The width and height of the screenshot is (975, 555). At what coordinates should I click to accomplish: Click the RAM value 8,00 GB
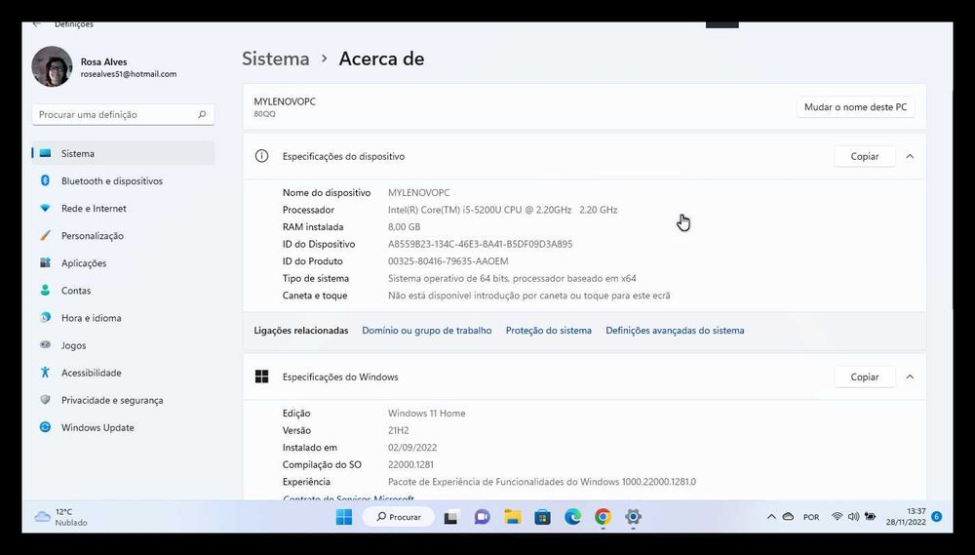[405, 227]
